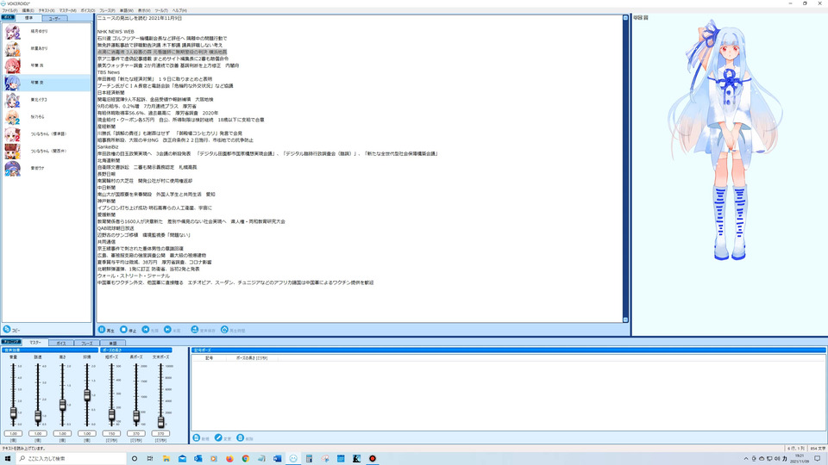
Task: Click the taskbar search box
Action: pos(72,459)
